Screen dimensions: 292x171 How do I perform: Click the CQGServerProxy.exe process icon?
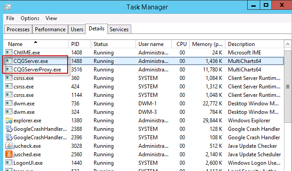point(9,70)
